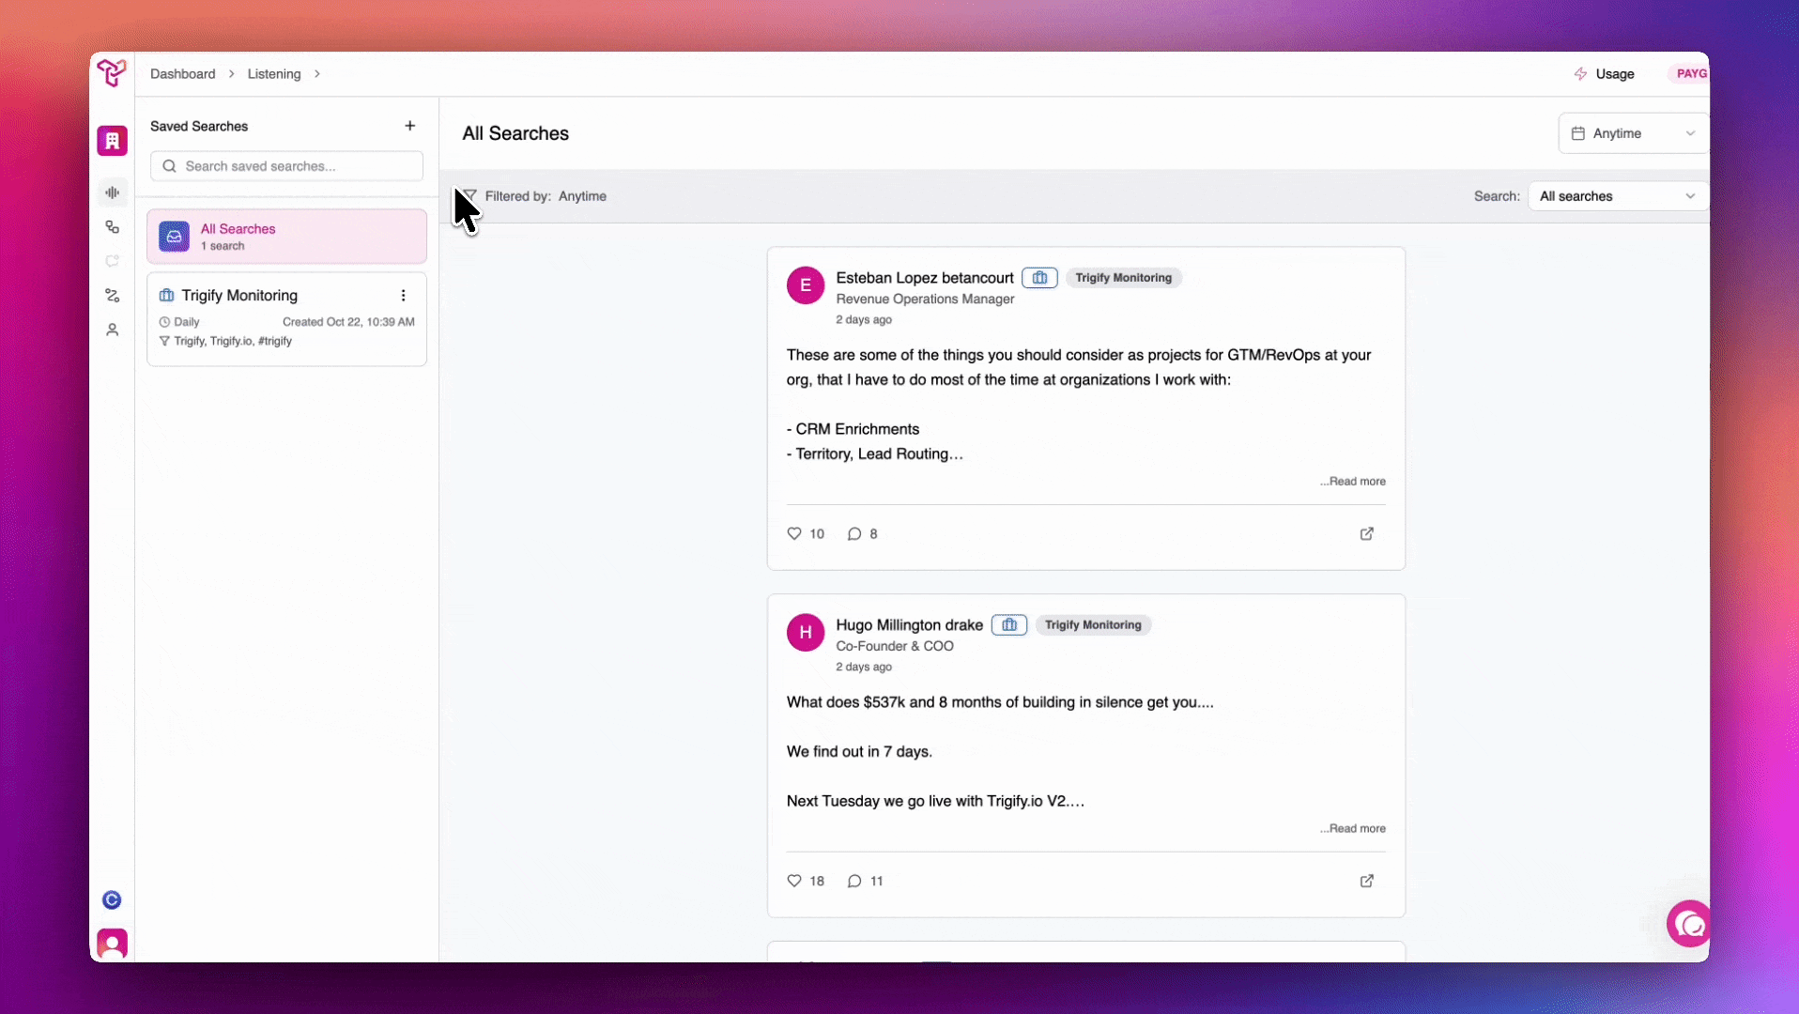1799x1014 pixels.
Task: Open the faded chat sidebar icon
Action: point(112,261)
